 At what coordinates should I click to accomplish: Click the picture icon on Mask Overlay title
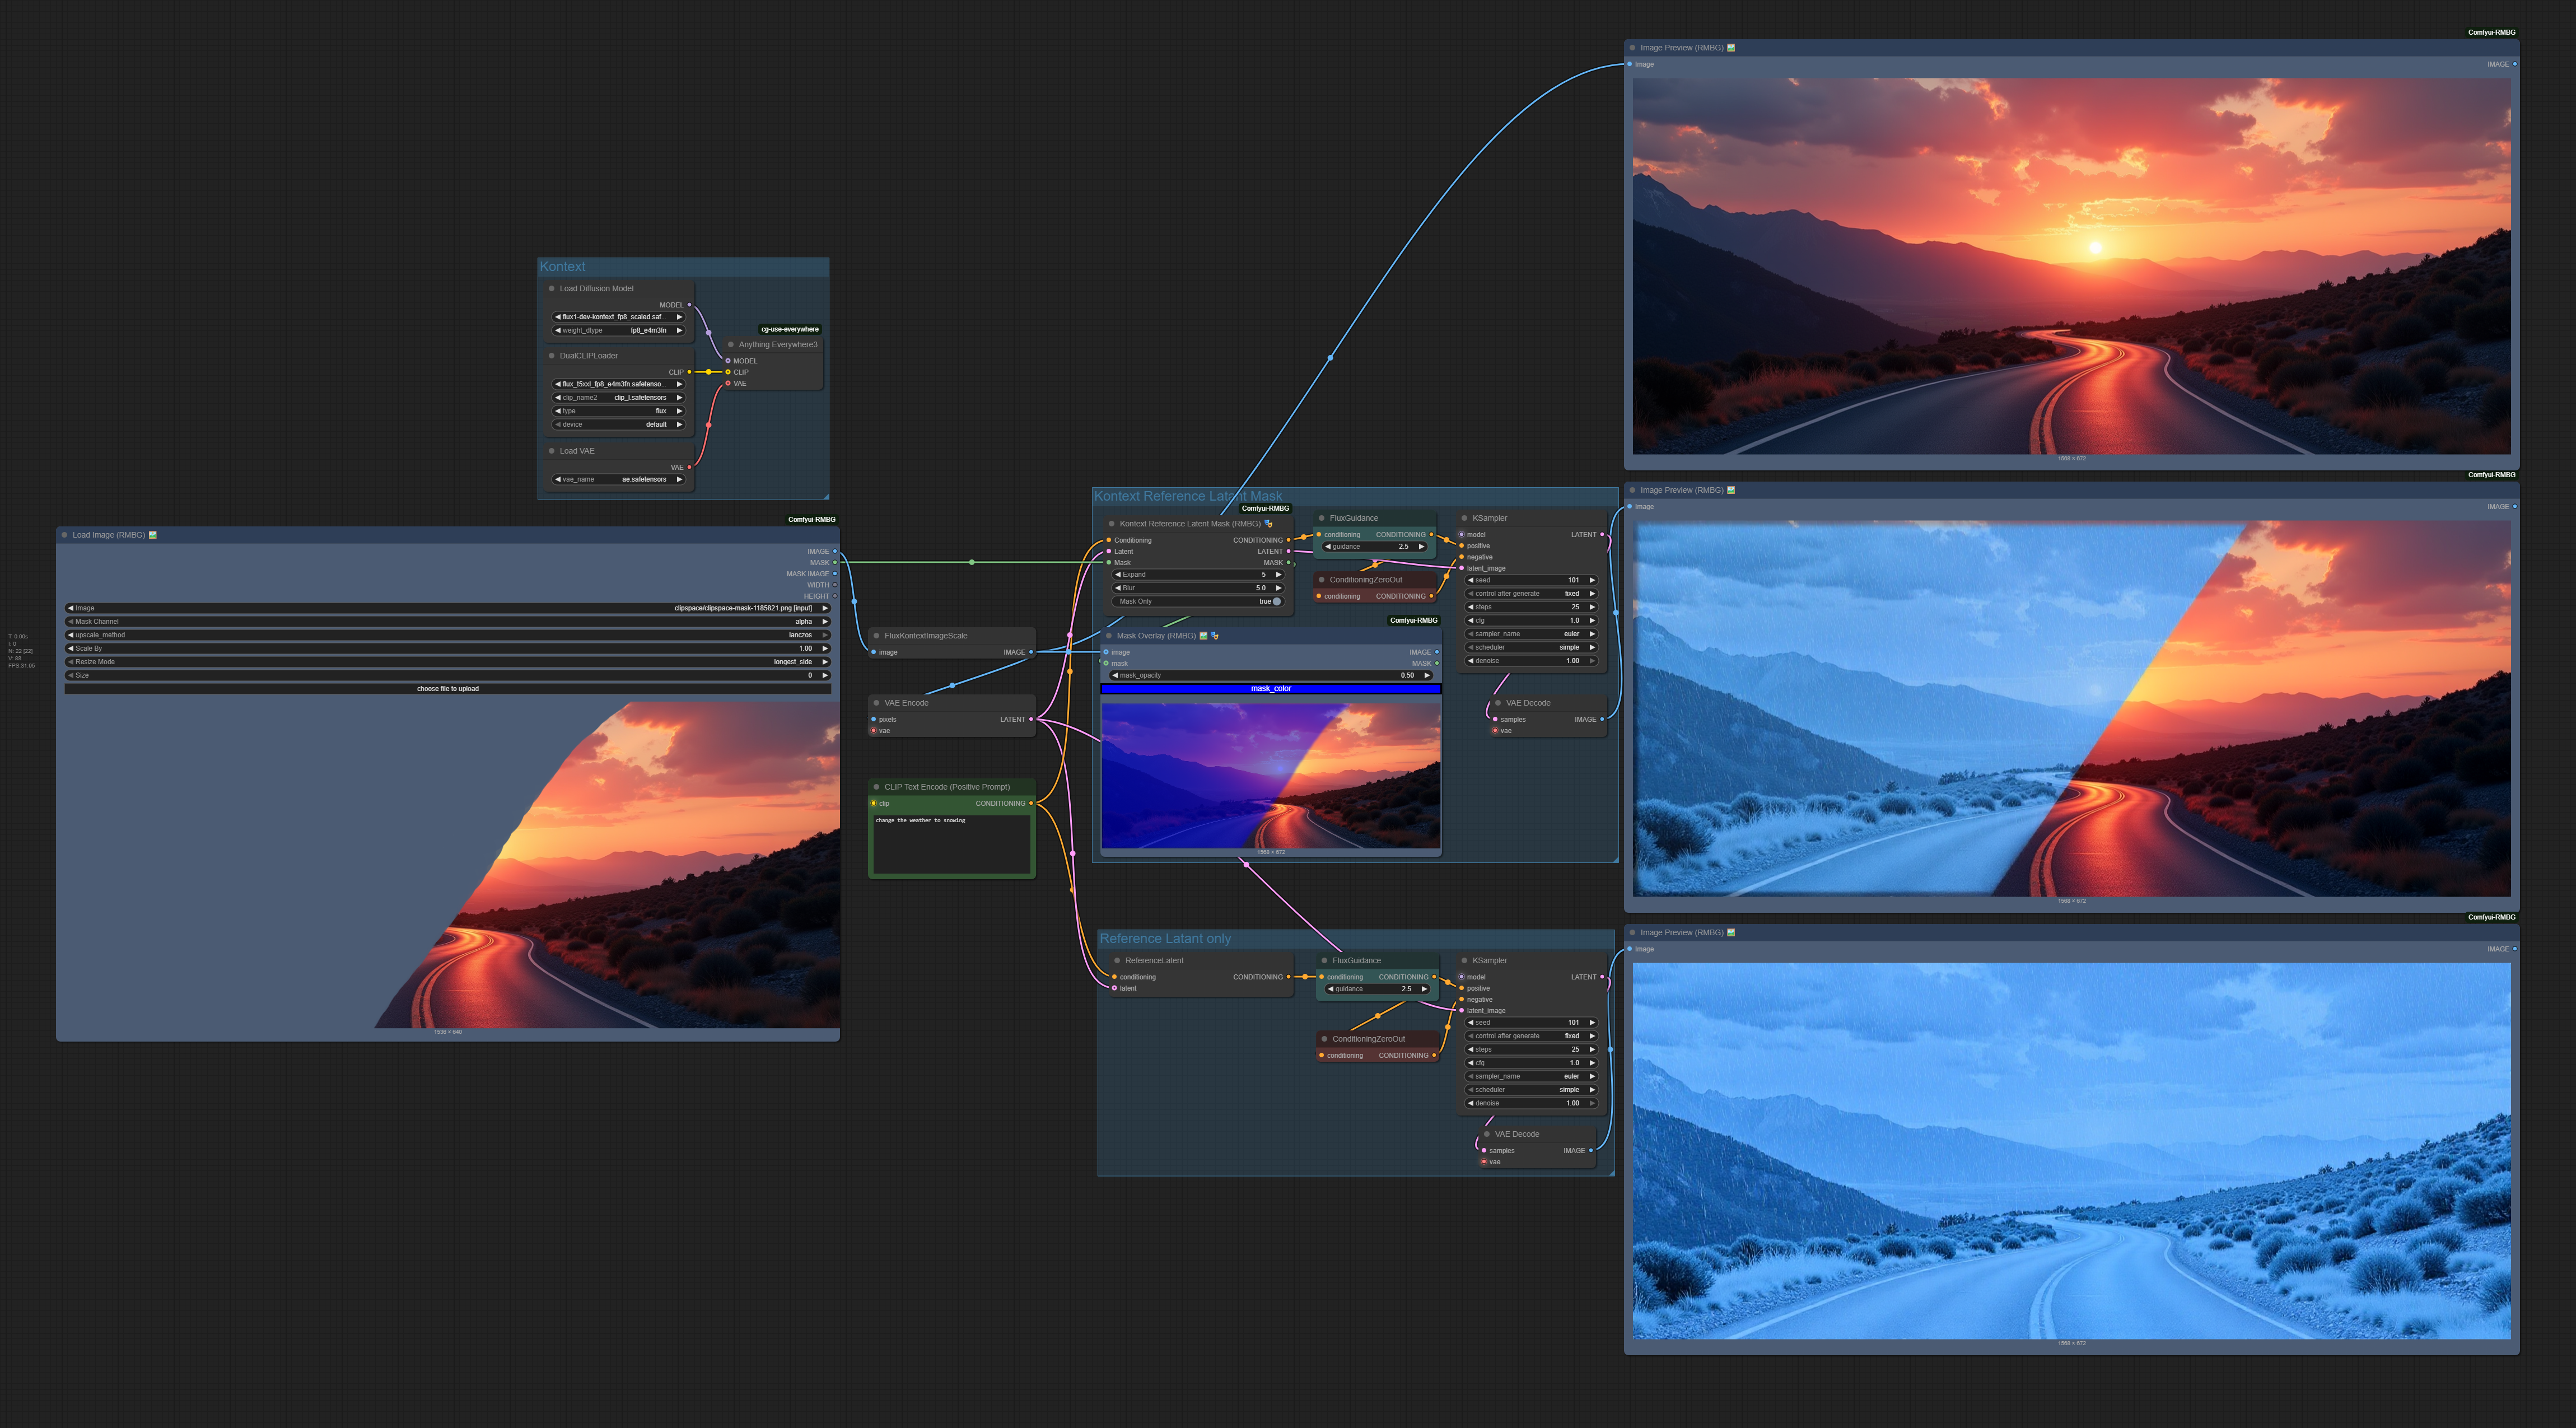pos(1203,636)
